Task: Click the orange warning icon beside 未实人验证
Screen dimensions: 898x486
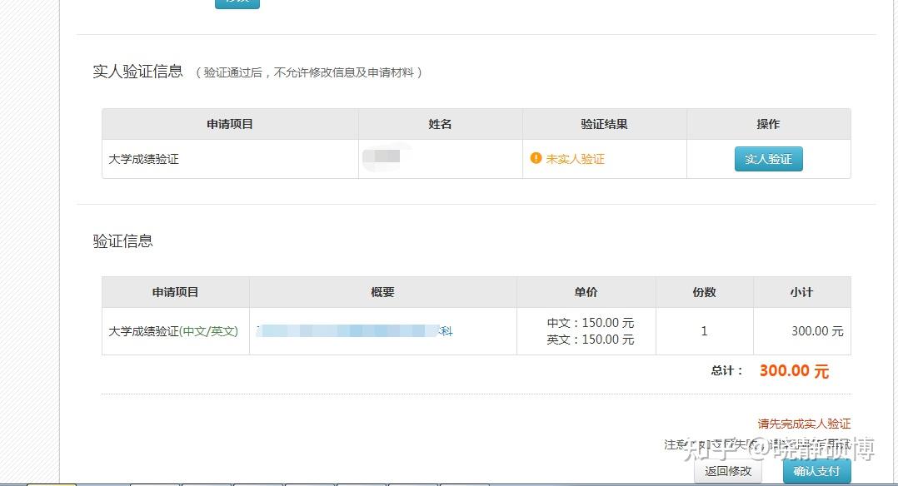Action: pyautogui.click(x=536, y=158)
